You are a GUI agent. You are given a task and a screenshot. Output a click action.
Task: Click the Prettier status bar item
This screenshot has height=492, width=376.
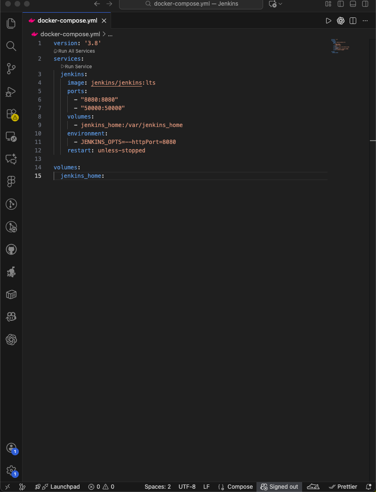click(x=343, y=487)
